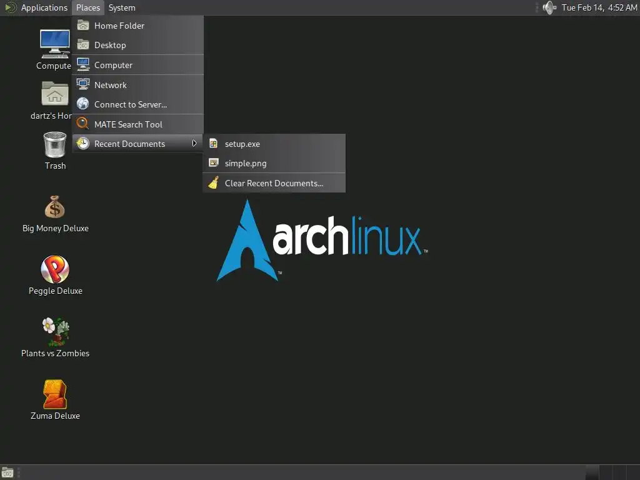Choose Computer in the Places menu
This screenshot has width=640, height=480.
(x=138, y=65)
